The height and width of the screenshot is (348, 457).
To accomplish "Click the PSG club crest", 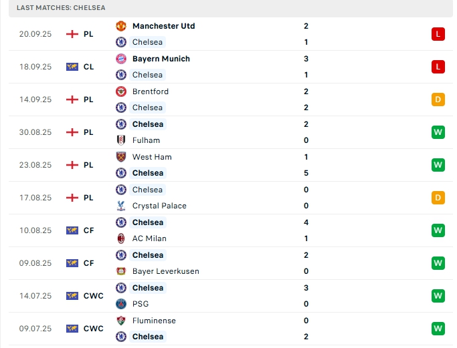I will (121, 304).
